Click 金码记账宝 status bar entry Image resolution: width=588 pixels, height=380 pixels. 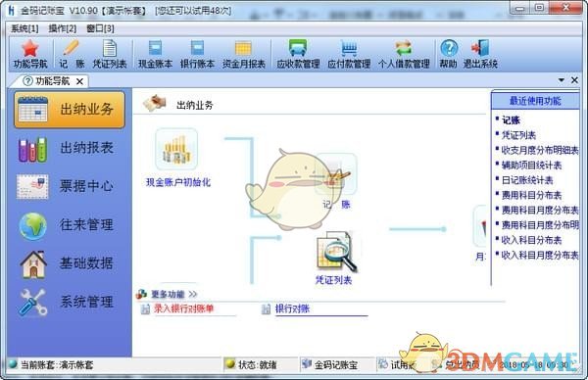[x=336, y=365]
